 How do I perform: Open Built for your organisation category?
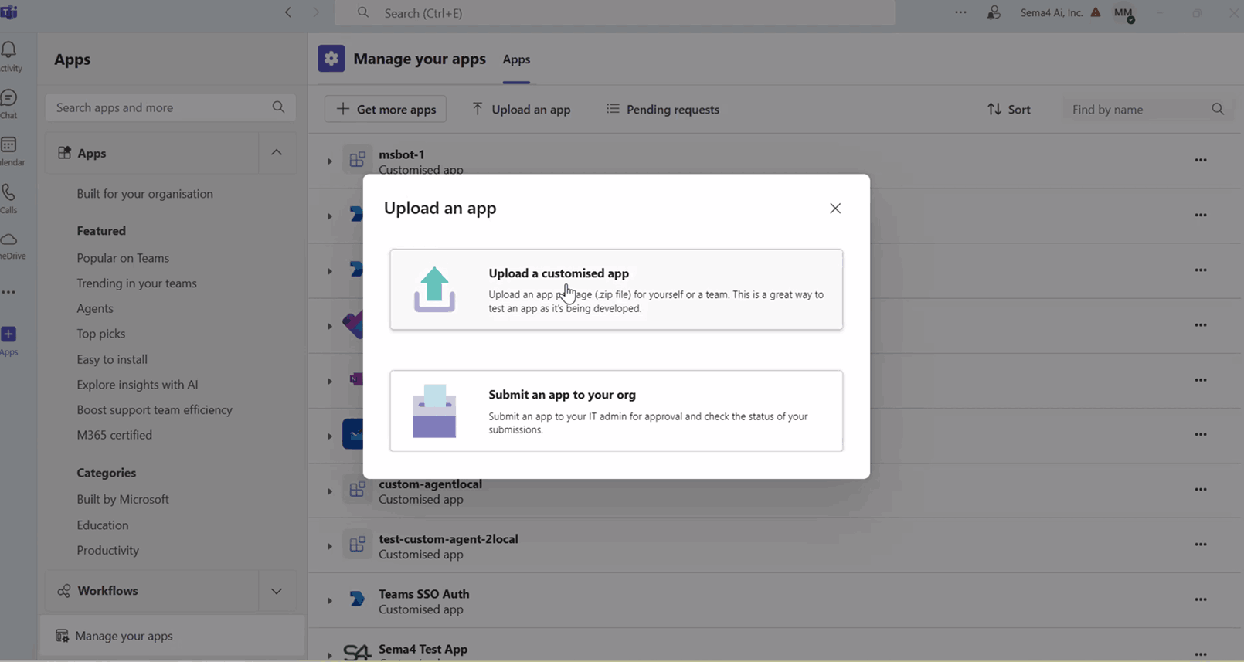coord(144,194)
